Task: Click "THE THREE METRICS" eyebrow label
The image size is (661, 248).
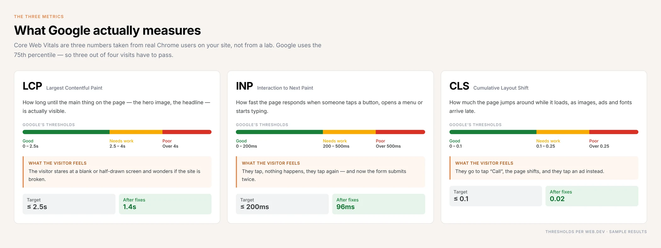Action: [39, 17]
